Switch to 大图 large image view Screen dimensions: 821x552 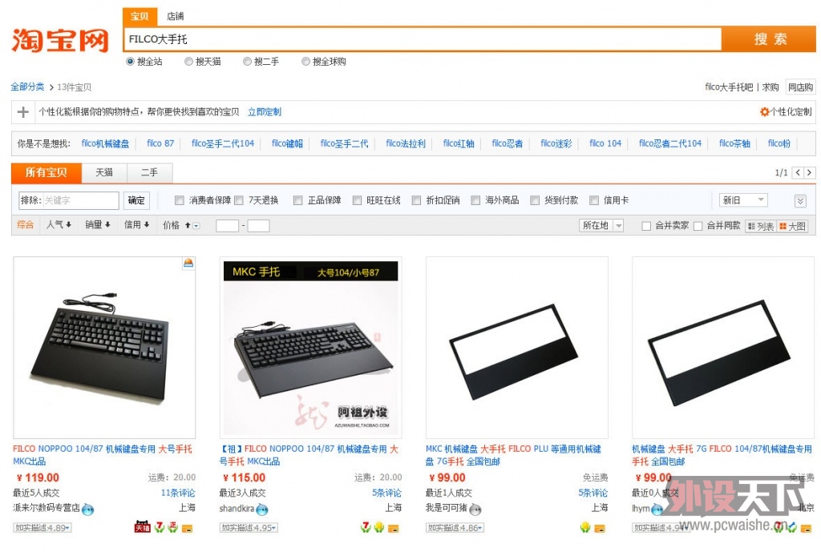793,226
